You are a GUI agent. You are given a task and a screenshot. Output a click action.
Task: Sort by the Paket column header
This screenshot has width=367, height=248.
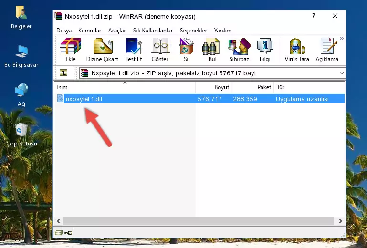click(252, 87)
